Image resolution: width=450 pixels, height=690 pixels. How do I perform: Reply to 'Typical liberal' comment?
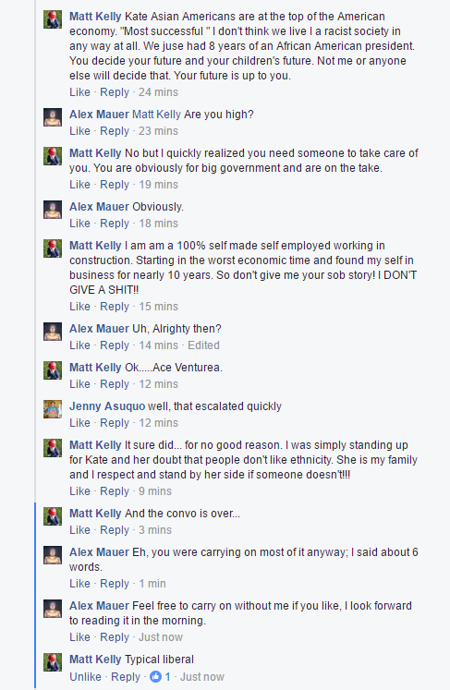click(x=126, y=677)
